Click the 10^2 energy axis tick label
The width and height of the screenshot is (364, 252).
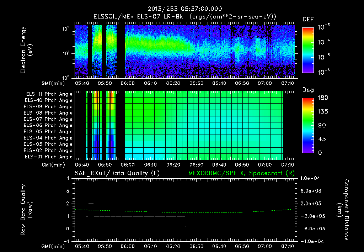coord(66,29)
